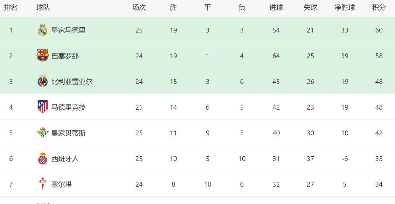Open the 皇家马德里 team link

coord(68,30)
